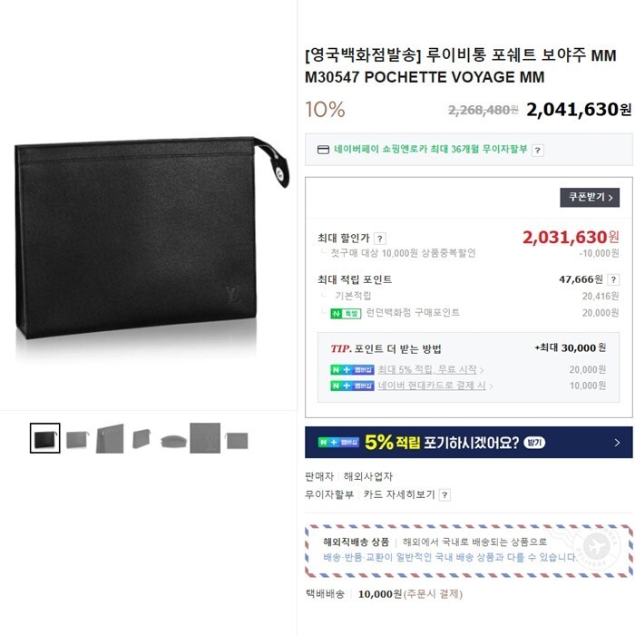Screen dimensions: 635x635
Task: Click help icon after 카드 자세히보기
Action: [x=444, y=495]
